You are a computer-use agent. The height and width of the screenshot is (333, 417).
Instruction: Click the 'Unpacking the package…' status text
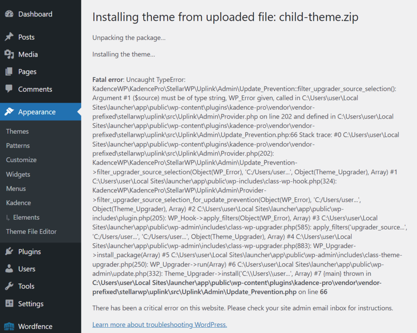click(129, 38)
